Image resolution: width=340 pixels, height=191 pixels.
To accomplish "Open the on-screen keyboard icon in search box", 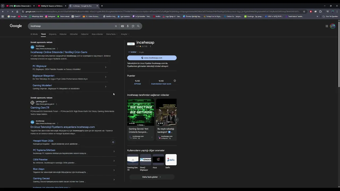I will (x=122, y=26).
